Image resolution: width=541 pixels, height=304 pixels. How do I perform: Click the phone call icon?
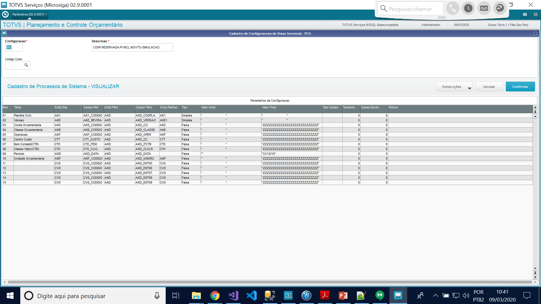pos(453,8)
